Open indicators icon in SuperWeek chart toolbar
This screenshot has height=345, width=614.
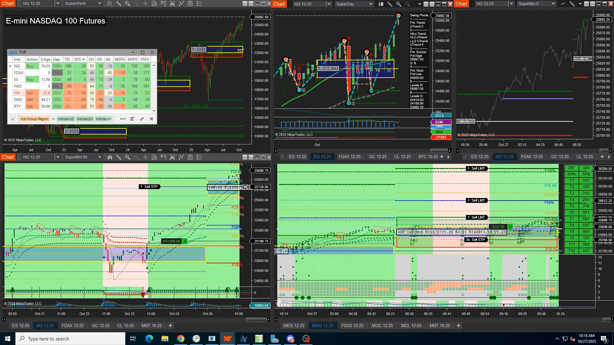[172, 4]
